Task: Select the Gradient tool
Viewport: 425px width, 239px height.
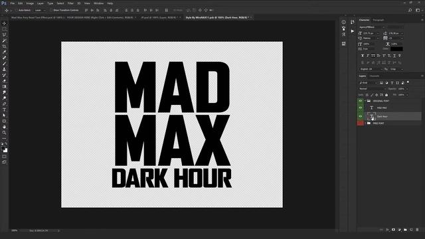Action: [4, 87]
